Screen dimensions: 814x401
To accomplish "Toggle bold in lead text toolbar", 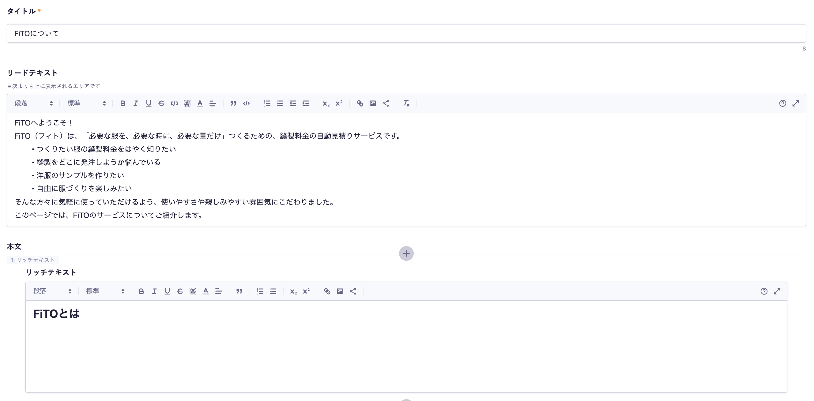I will pos(122,103).
